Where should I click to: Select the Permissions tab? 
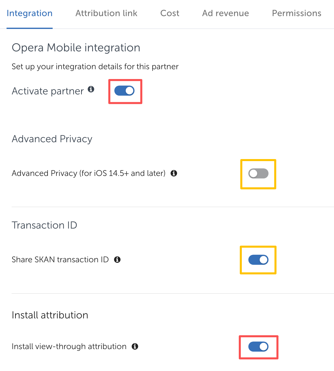(296, 13)
